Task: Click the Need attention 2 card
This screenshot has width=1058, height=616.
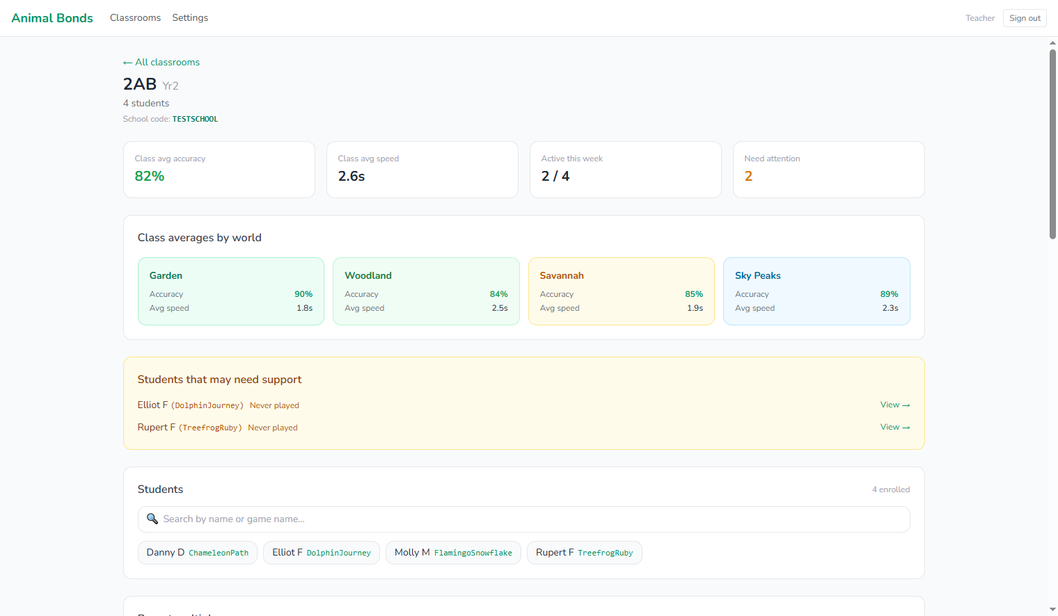Action: point(829,170)
